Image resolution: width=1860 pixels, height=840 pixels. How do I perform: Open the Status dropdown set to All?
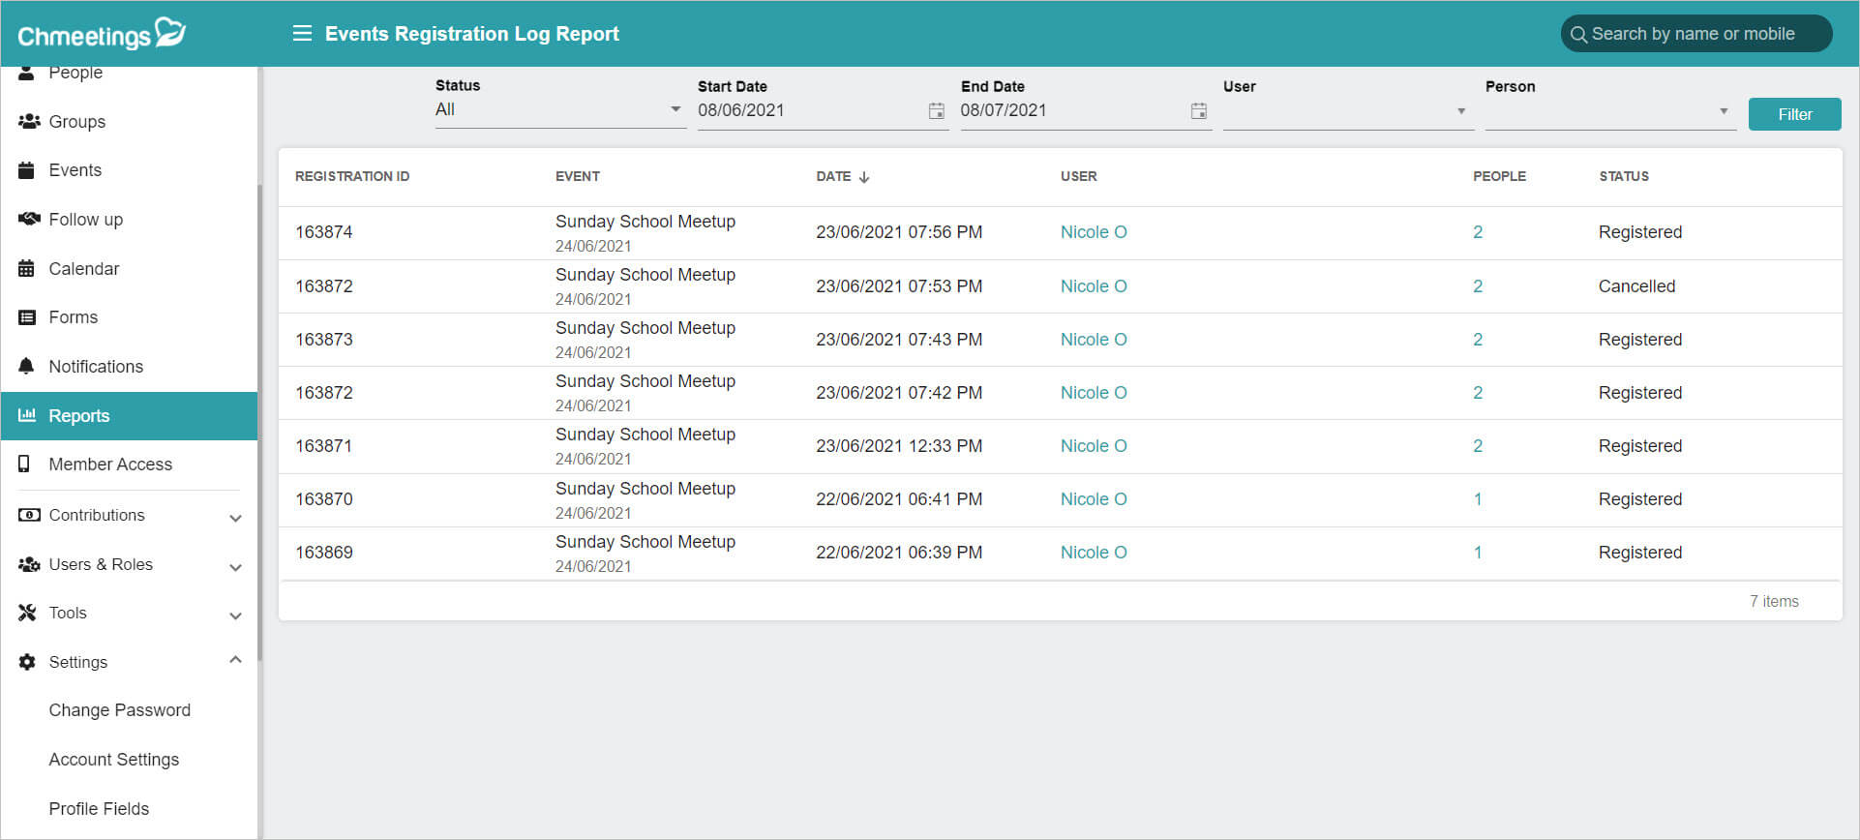pos(559,110)
